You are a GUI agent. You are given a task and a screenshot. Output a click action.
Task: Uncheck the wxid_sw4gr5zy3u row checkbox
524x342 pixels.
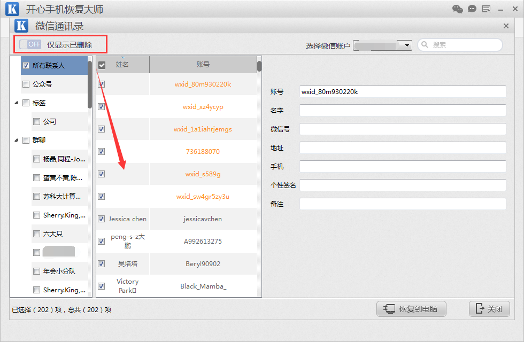coord(101,197)
